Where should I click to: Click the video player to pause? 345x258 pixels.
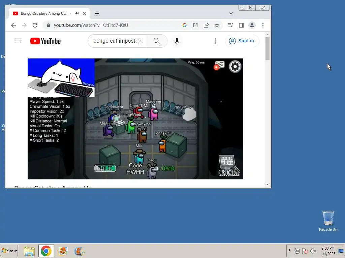tap(135, 119)
